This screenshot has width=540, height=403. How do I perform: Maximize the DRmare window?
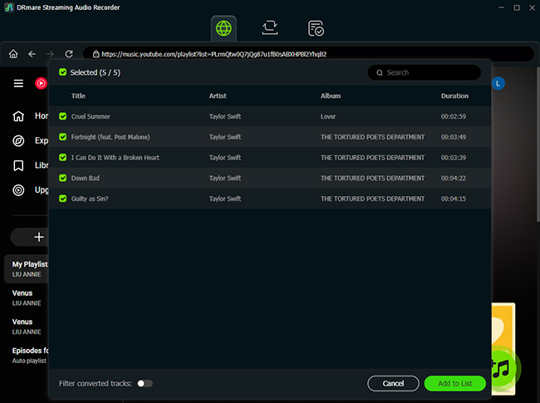(x=517, y=7)
